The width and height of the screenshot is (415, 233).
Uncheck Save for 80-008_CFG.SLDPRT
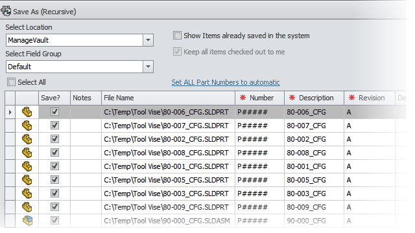(54, 153)
